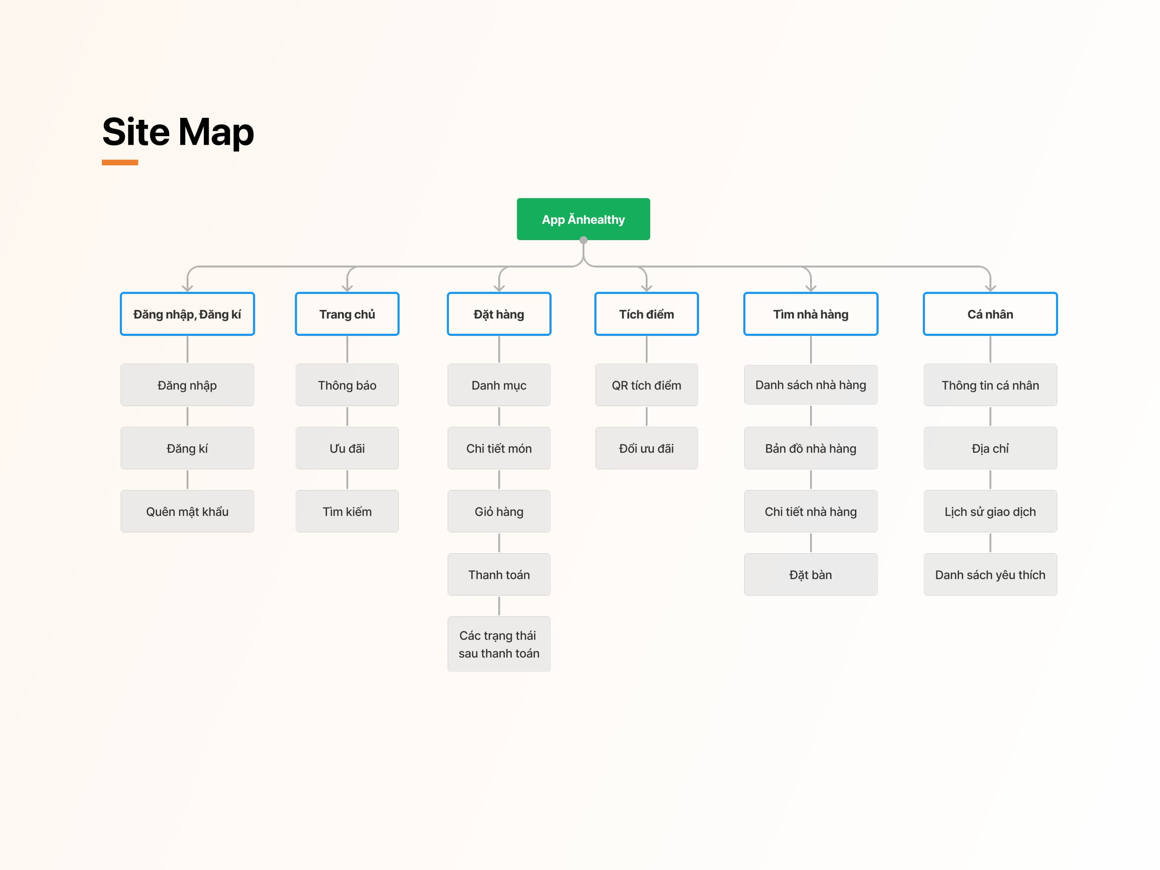1160x870 pixels.
Task: Click the Danh mục node
Action: [x=499, y=385]
